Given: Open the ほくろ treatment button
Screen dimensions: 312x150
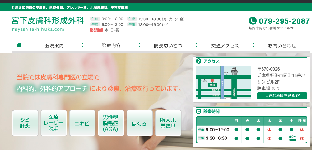Looking at the screenshot, I should [x=140, y=123].
